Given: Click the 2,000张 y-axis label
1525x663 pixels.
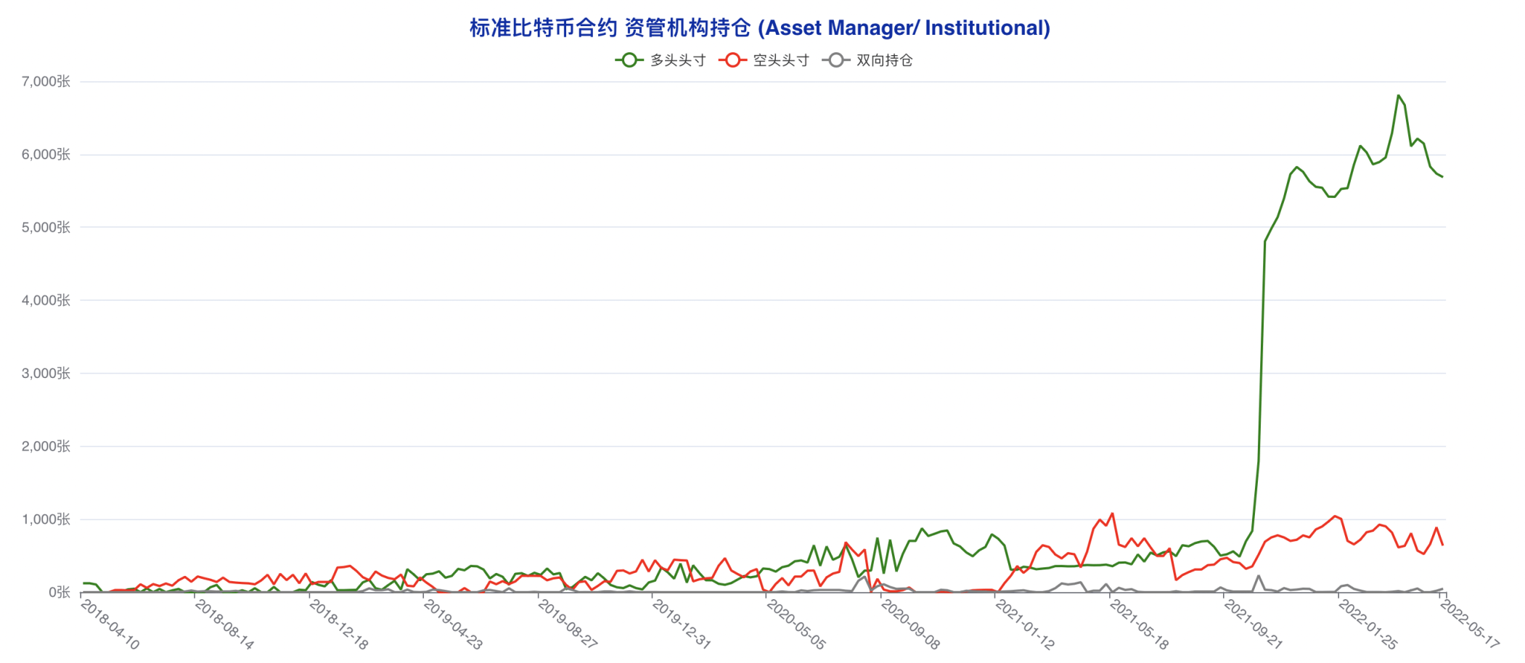Looking at the screenshot, I should pos(46,446).
